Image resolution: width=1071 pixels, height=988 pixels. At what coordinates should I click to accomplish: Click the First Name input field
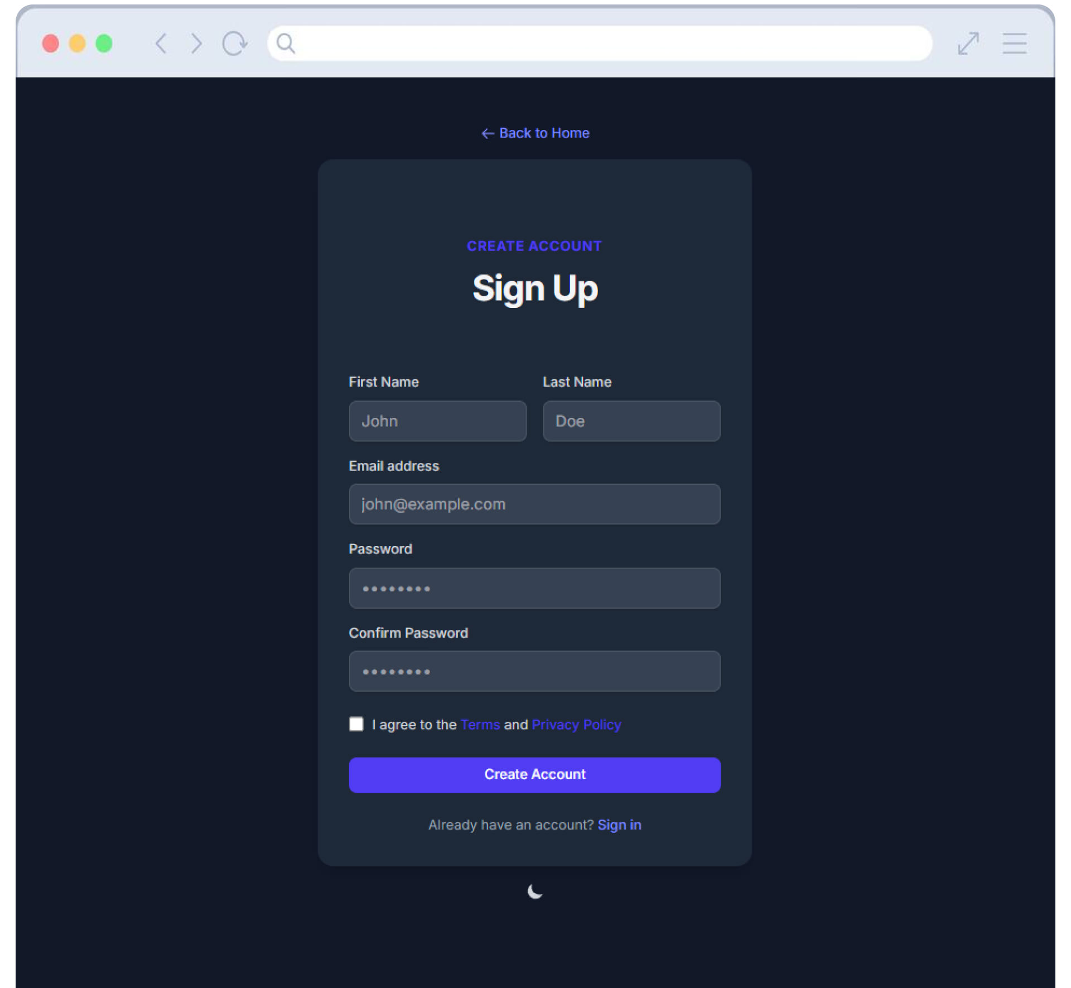(x=437, y=421)
